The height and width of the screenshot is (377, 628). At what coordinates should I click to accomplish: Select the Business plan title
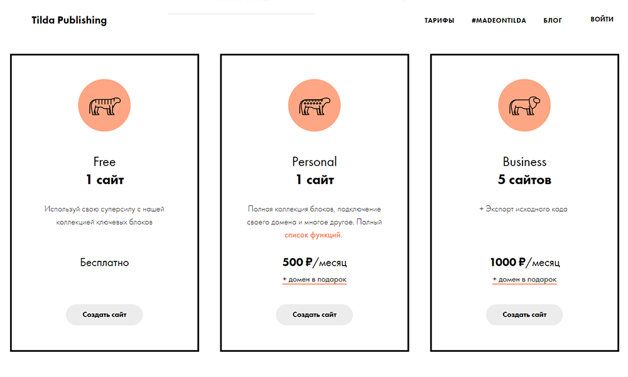524,162
